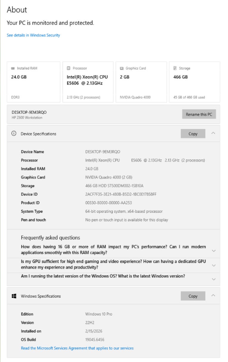The width and height of the screenshot is (228, 362).
Task: Expand the GPU gaming sufficiency question
Action: pos(213,265)
